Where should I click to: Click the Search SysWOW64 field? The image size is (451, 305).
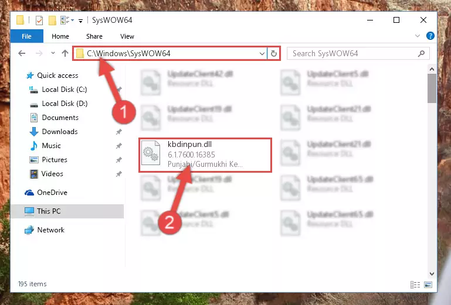(x=358, y=53)
